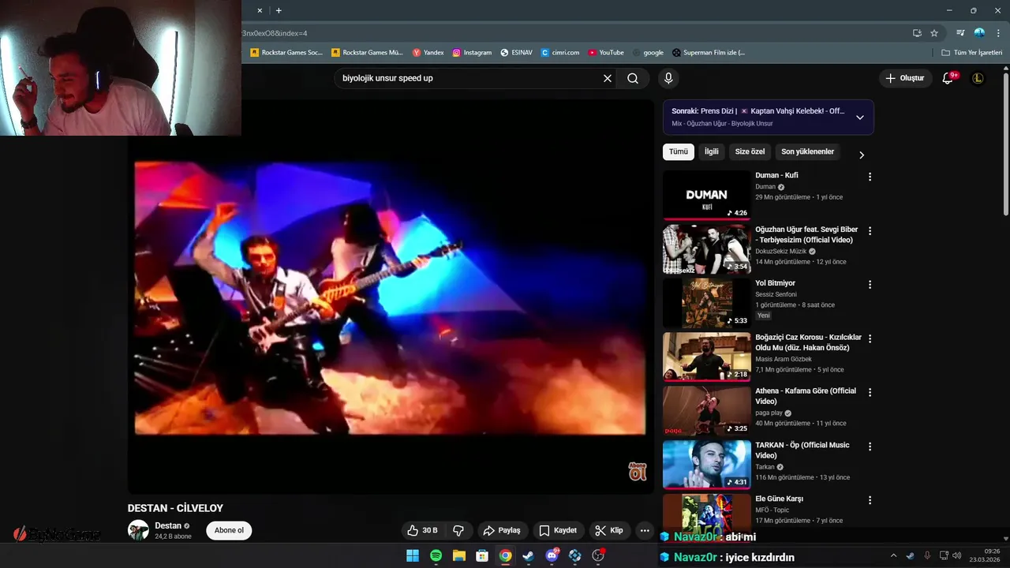Open Discord from the taskbar
Screen dimensions: 1010x568
coord(552,556)
